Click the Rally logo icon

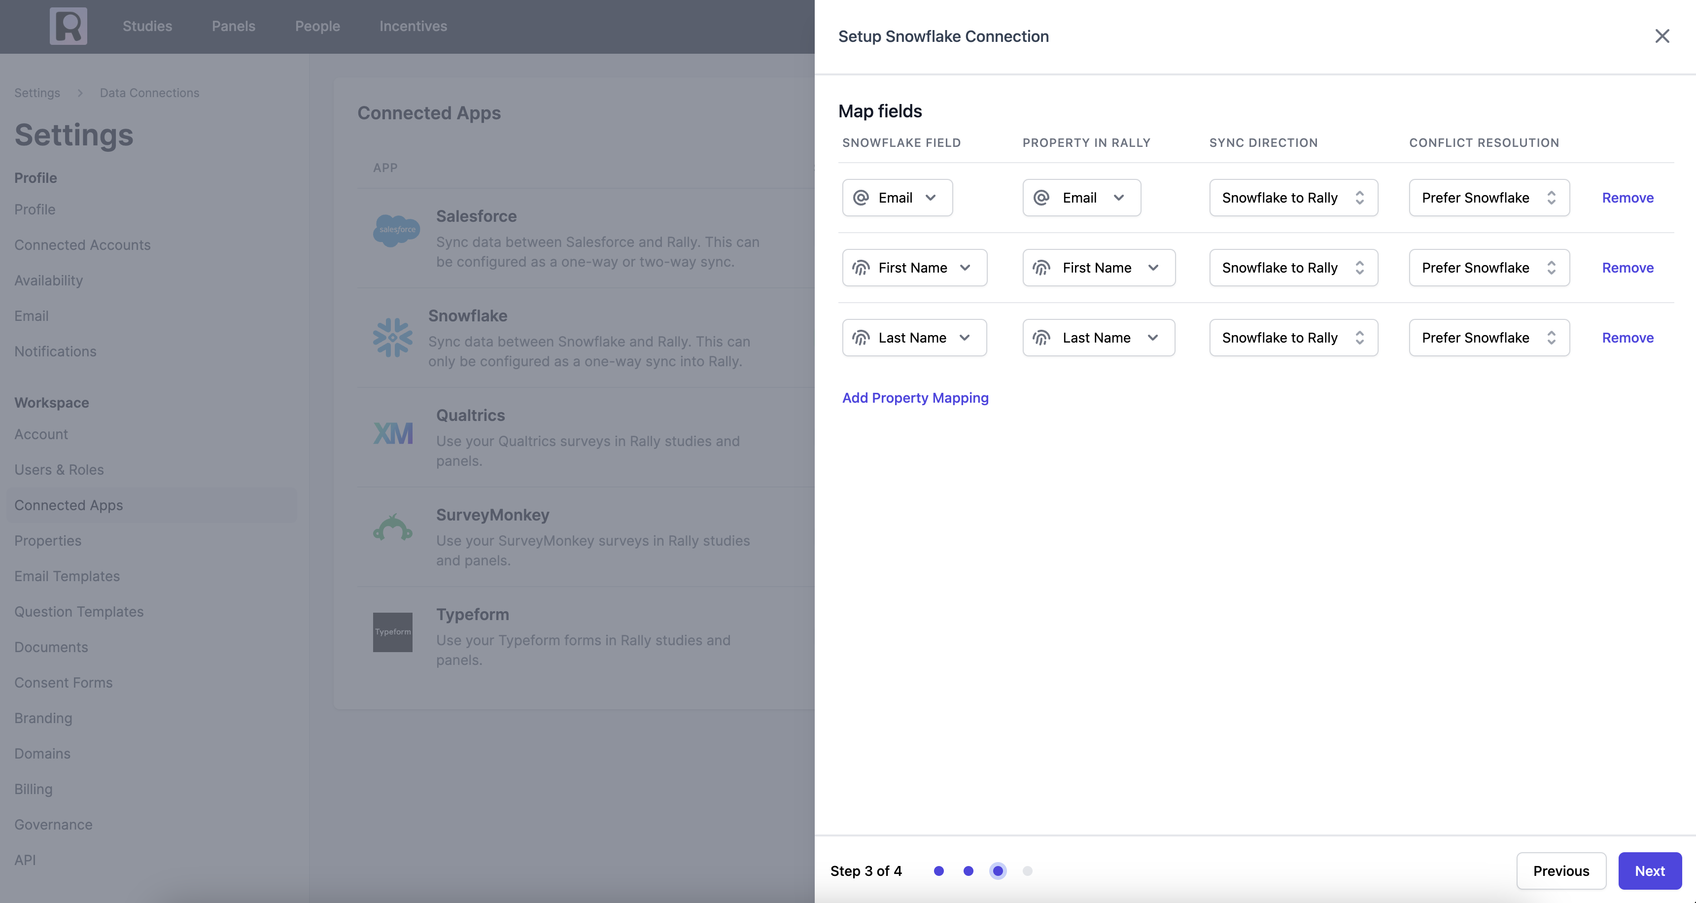(68, 26)
